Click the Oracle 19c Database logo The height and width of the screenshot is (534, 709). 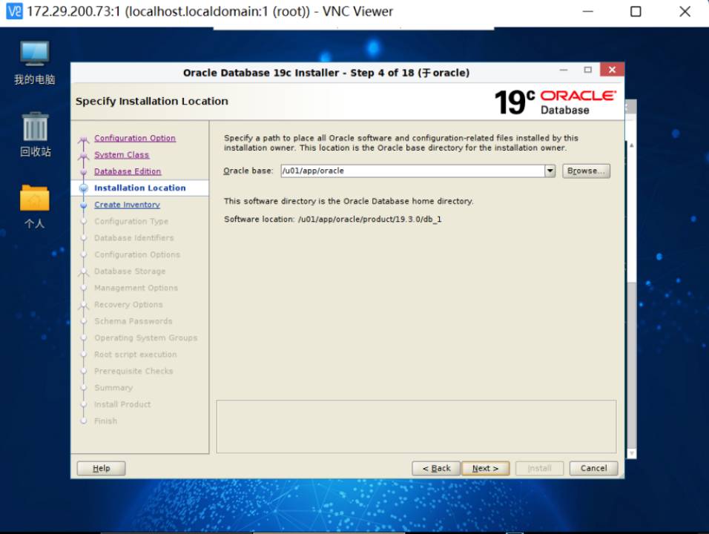(555, 102)
